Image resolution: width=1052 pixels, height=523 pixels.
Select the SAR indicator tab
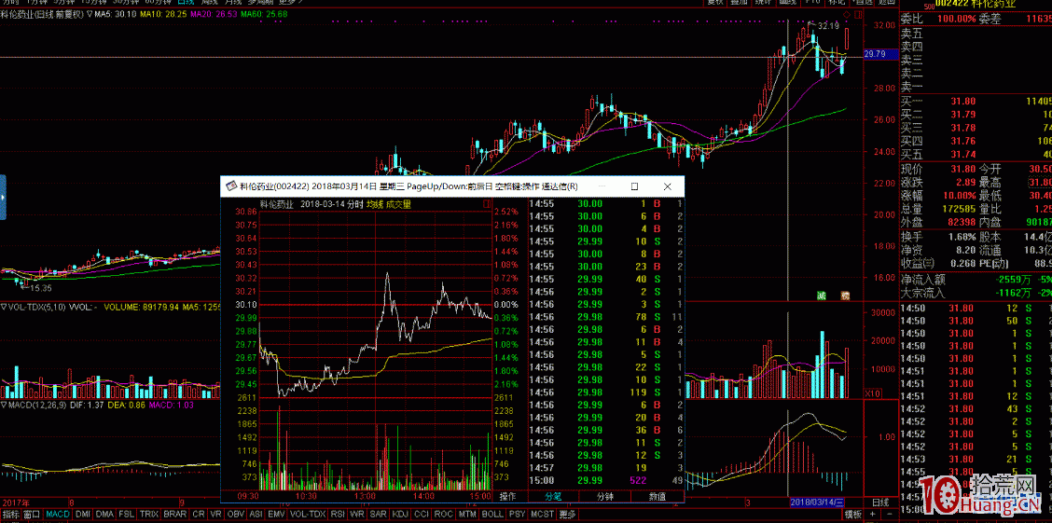378,515
